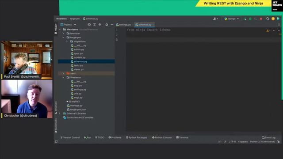The height and width of the screenshot is (159, 283).
Task: Open the Code With Me user icon
Action: point(215,19)
